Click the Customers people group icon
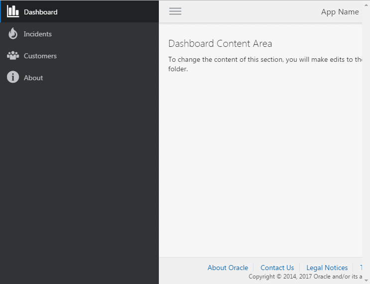This screenshot has height=284, width=370. coord(13,55)
